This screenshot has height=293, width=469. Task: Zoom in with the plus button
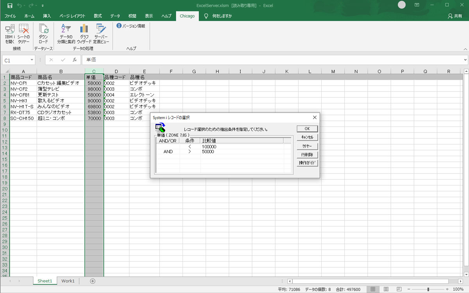click(x=447, y=289)
